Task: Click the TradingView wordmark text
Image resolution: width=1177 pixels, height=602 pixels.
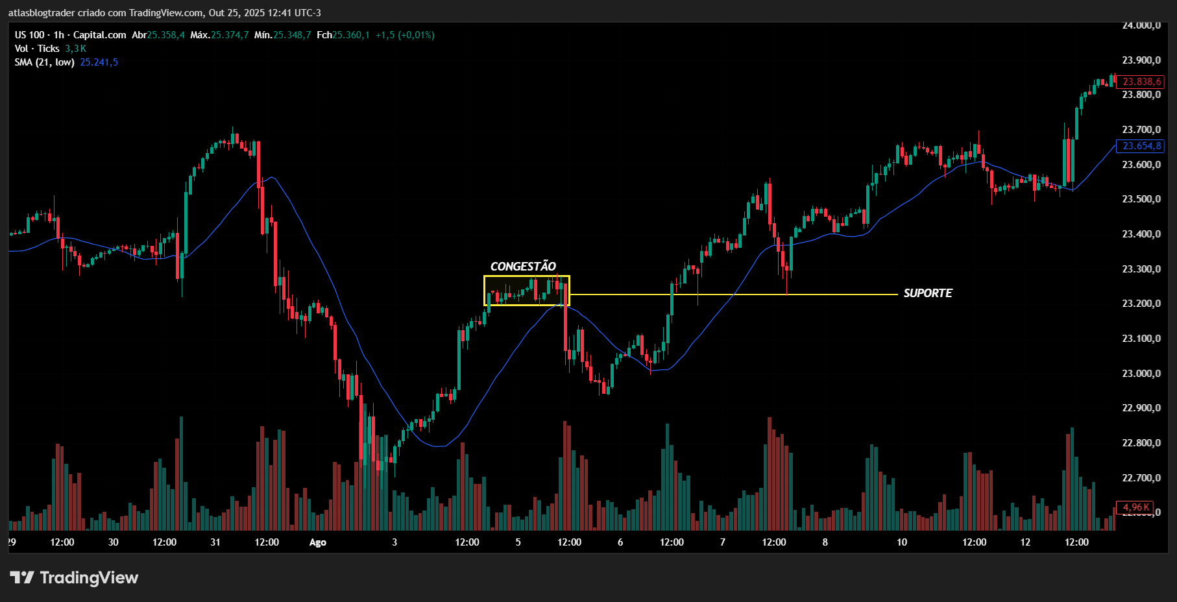Action: (x=89, y=577)
